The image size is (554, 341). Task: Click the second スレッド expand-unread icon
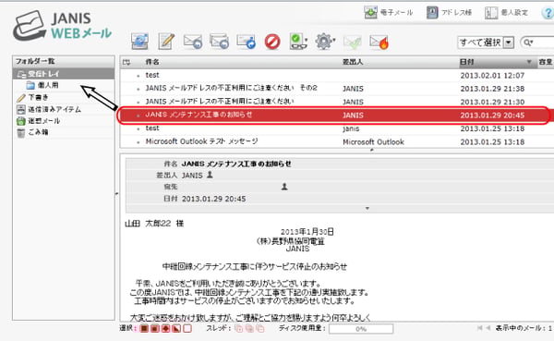[249, 329]
